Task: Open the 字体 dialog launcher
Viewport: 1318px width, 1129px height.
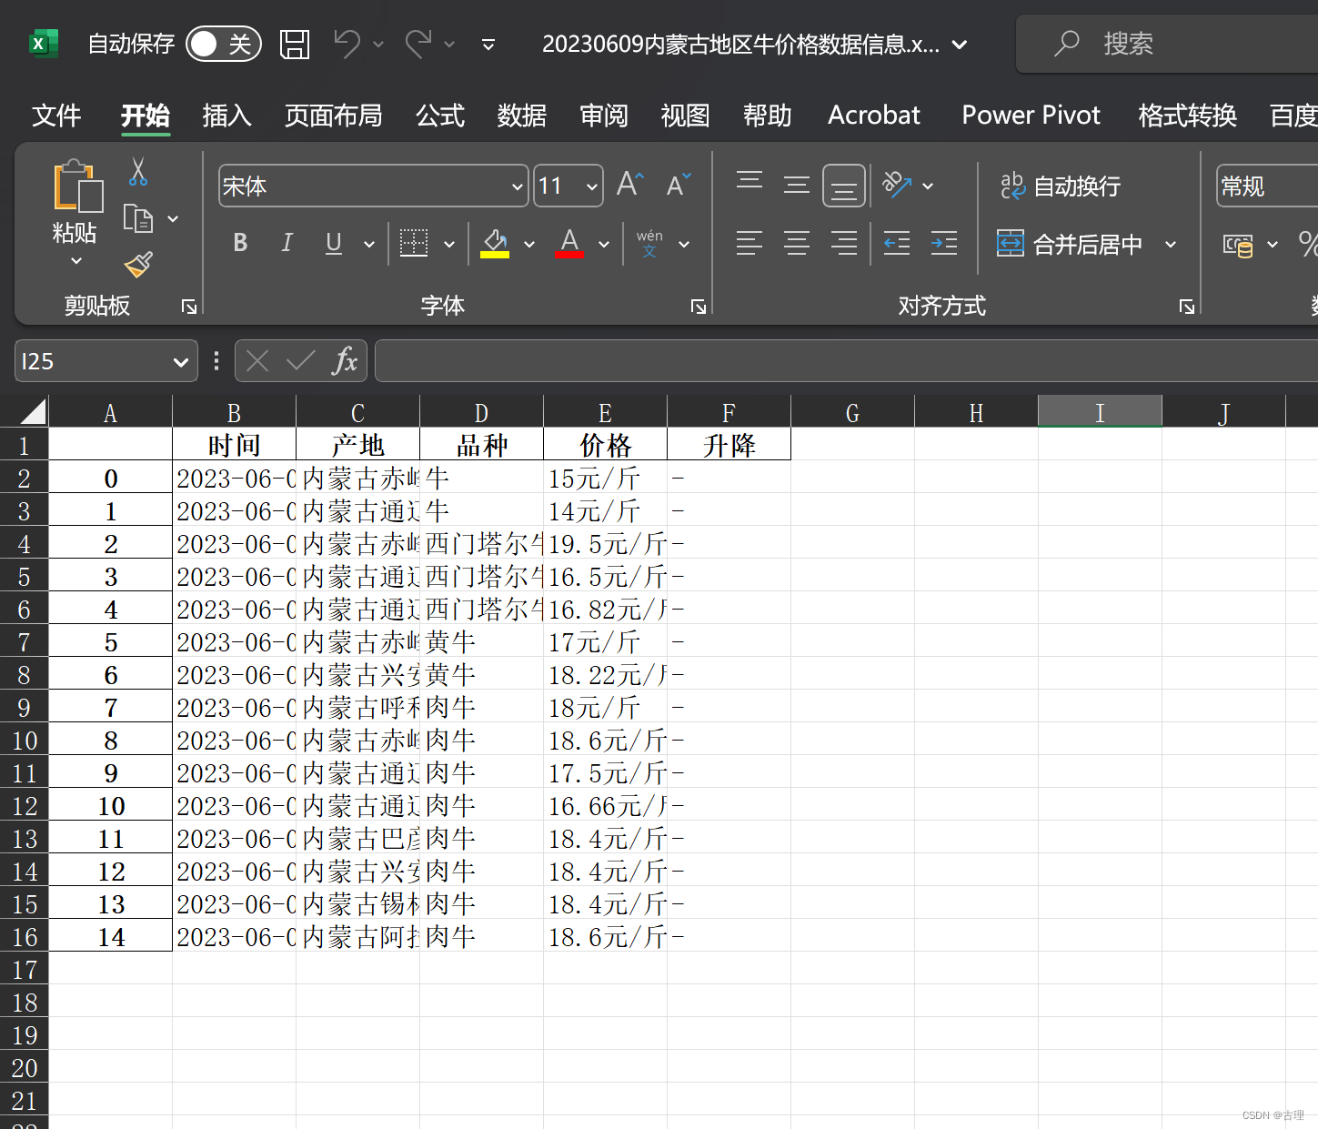Action: click(699, 307)
